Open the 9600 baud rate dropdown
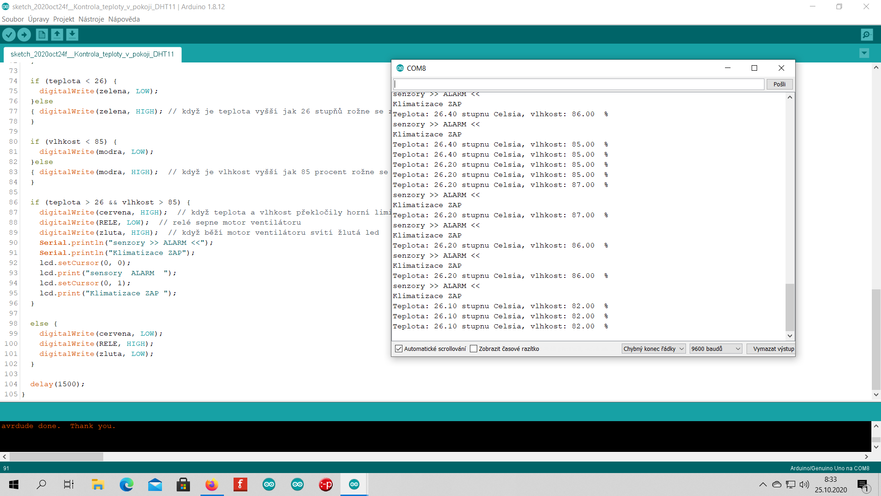The width and height of the screenshot is (881, 496). pos(715,349)
